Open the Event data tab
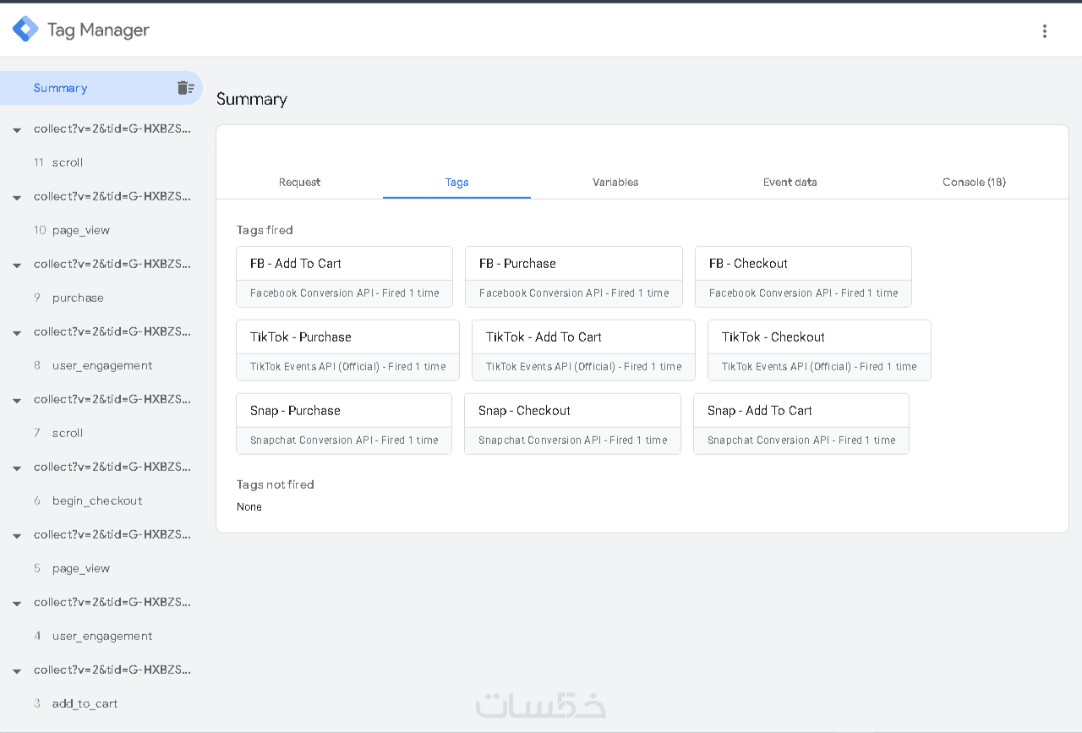The height and width of the screenshot is (733, 1082). pyautogui.click(x=790, y=182)
